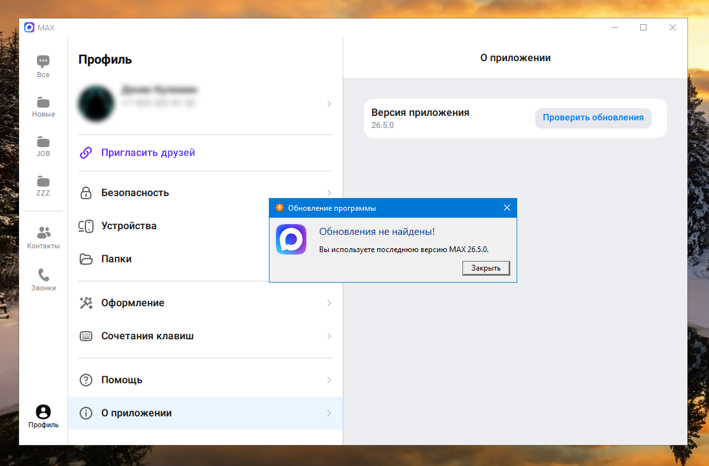Switch to the ZZZ folder
Image resolution: width=709 pixels, height=466 pixels.
click(43, 185)
